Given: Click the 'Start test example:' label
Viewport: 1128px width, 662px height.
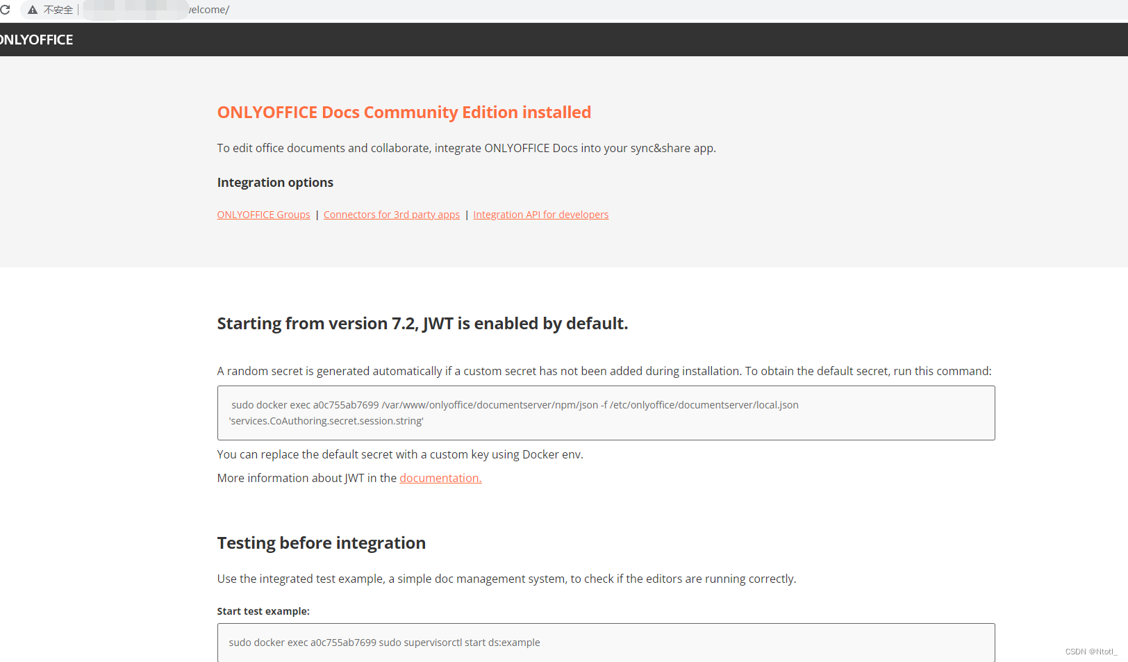Looking at the screenshot, I should (x=263, y=611).
